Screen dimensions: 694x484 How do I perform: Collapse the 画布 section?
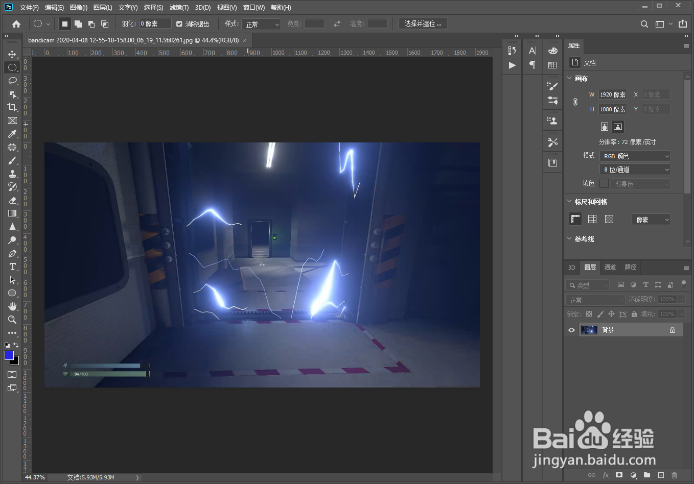click(x=570, y=78)
